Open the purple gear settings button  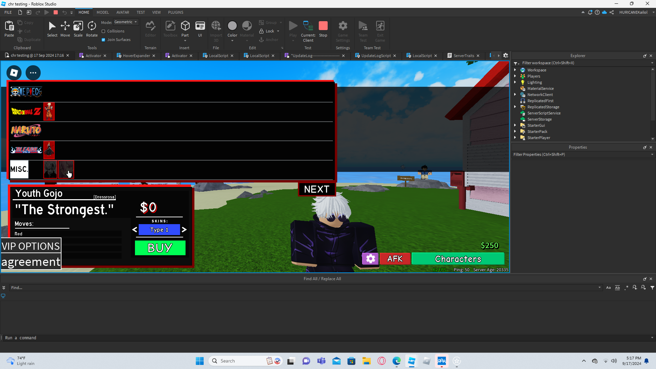[x=370, y=259]
